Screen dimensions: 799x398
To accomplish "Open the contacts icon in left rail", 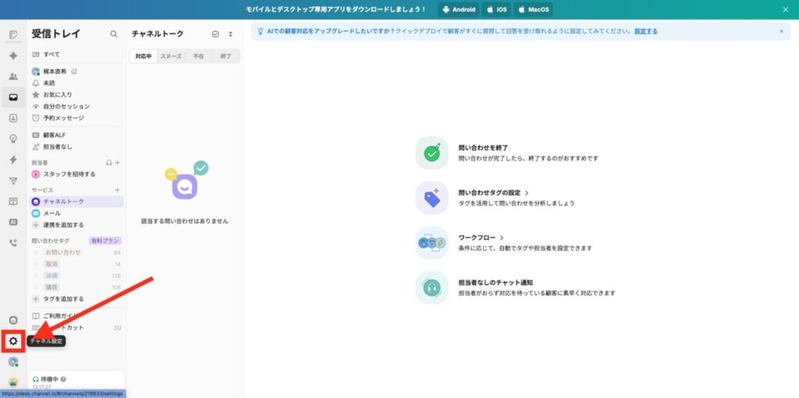I will (13, 118).
